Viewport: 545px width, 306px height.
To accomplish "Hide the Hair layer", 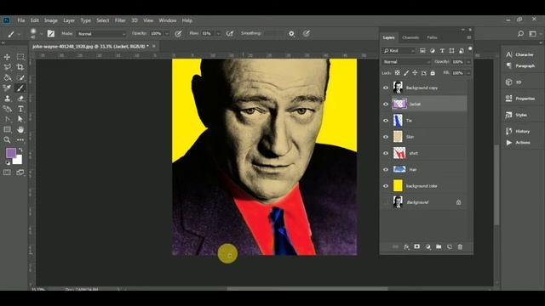I will tap(386, 169).
